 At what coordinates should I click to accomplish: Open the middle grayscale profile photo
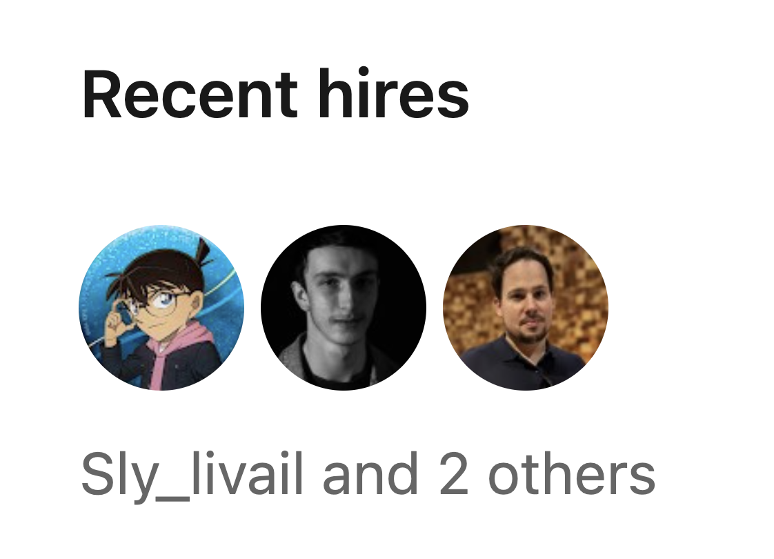click(x=344, y=308)
